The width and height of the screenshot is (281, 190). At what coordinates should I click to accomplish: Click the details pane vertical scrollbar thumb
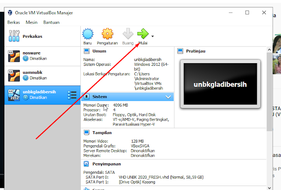(x=269, y=92)
